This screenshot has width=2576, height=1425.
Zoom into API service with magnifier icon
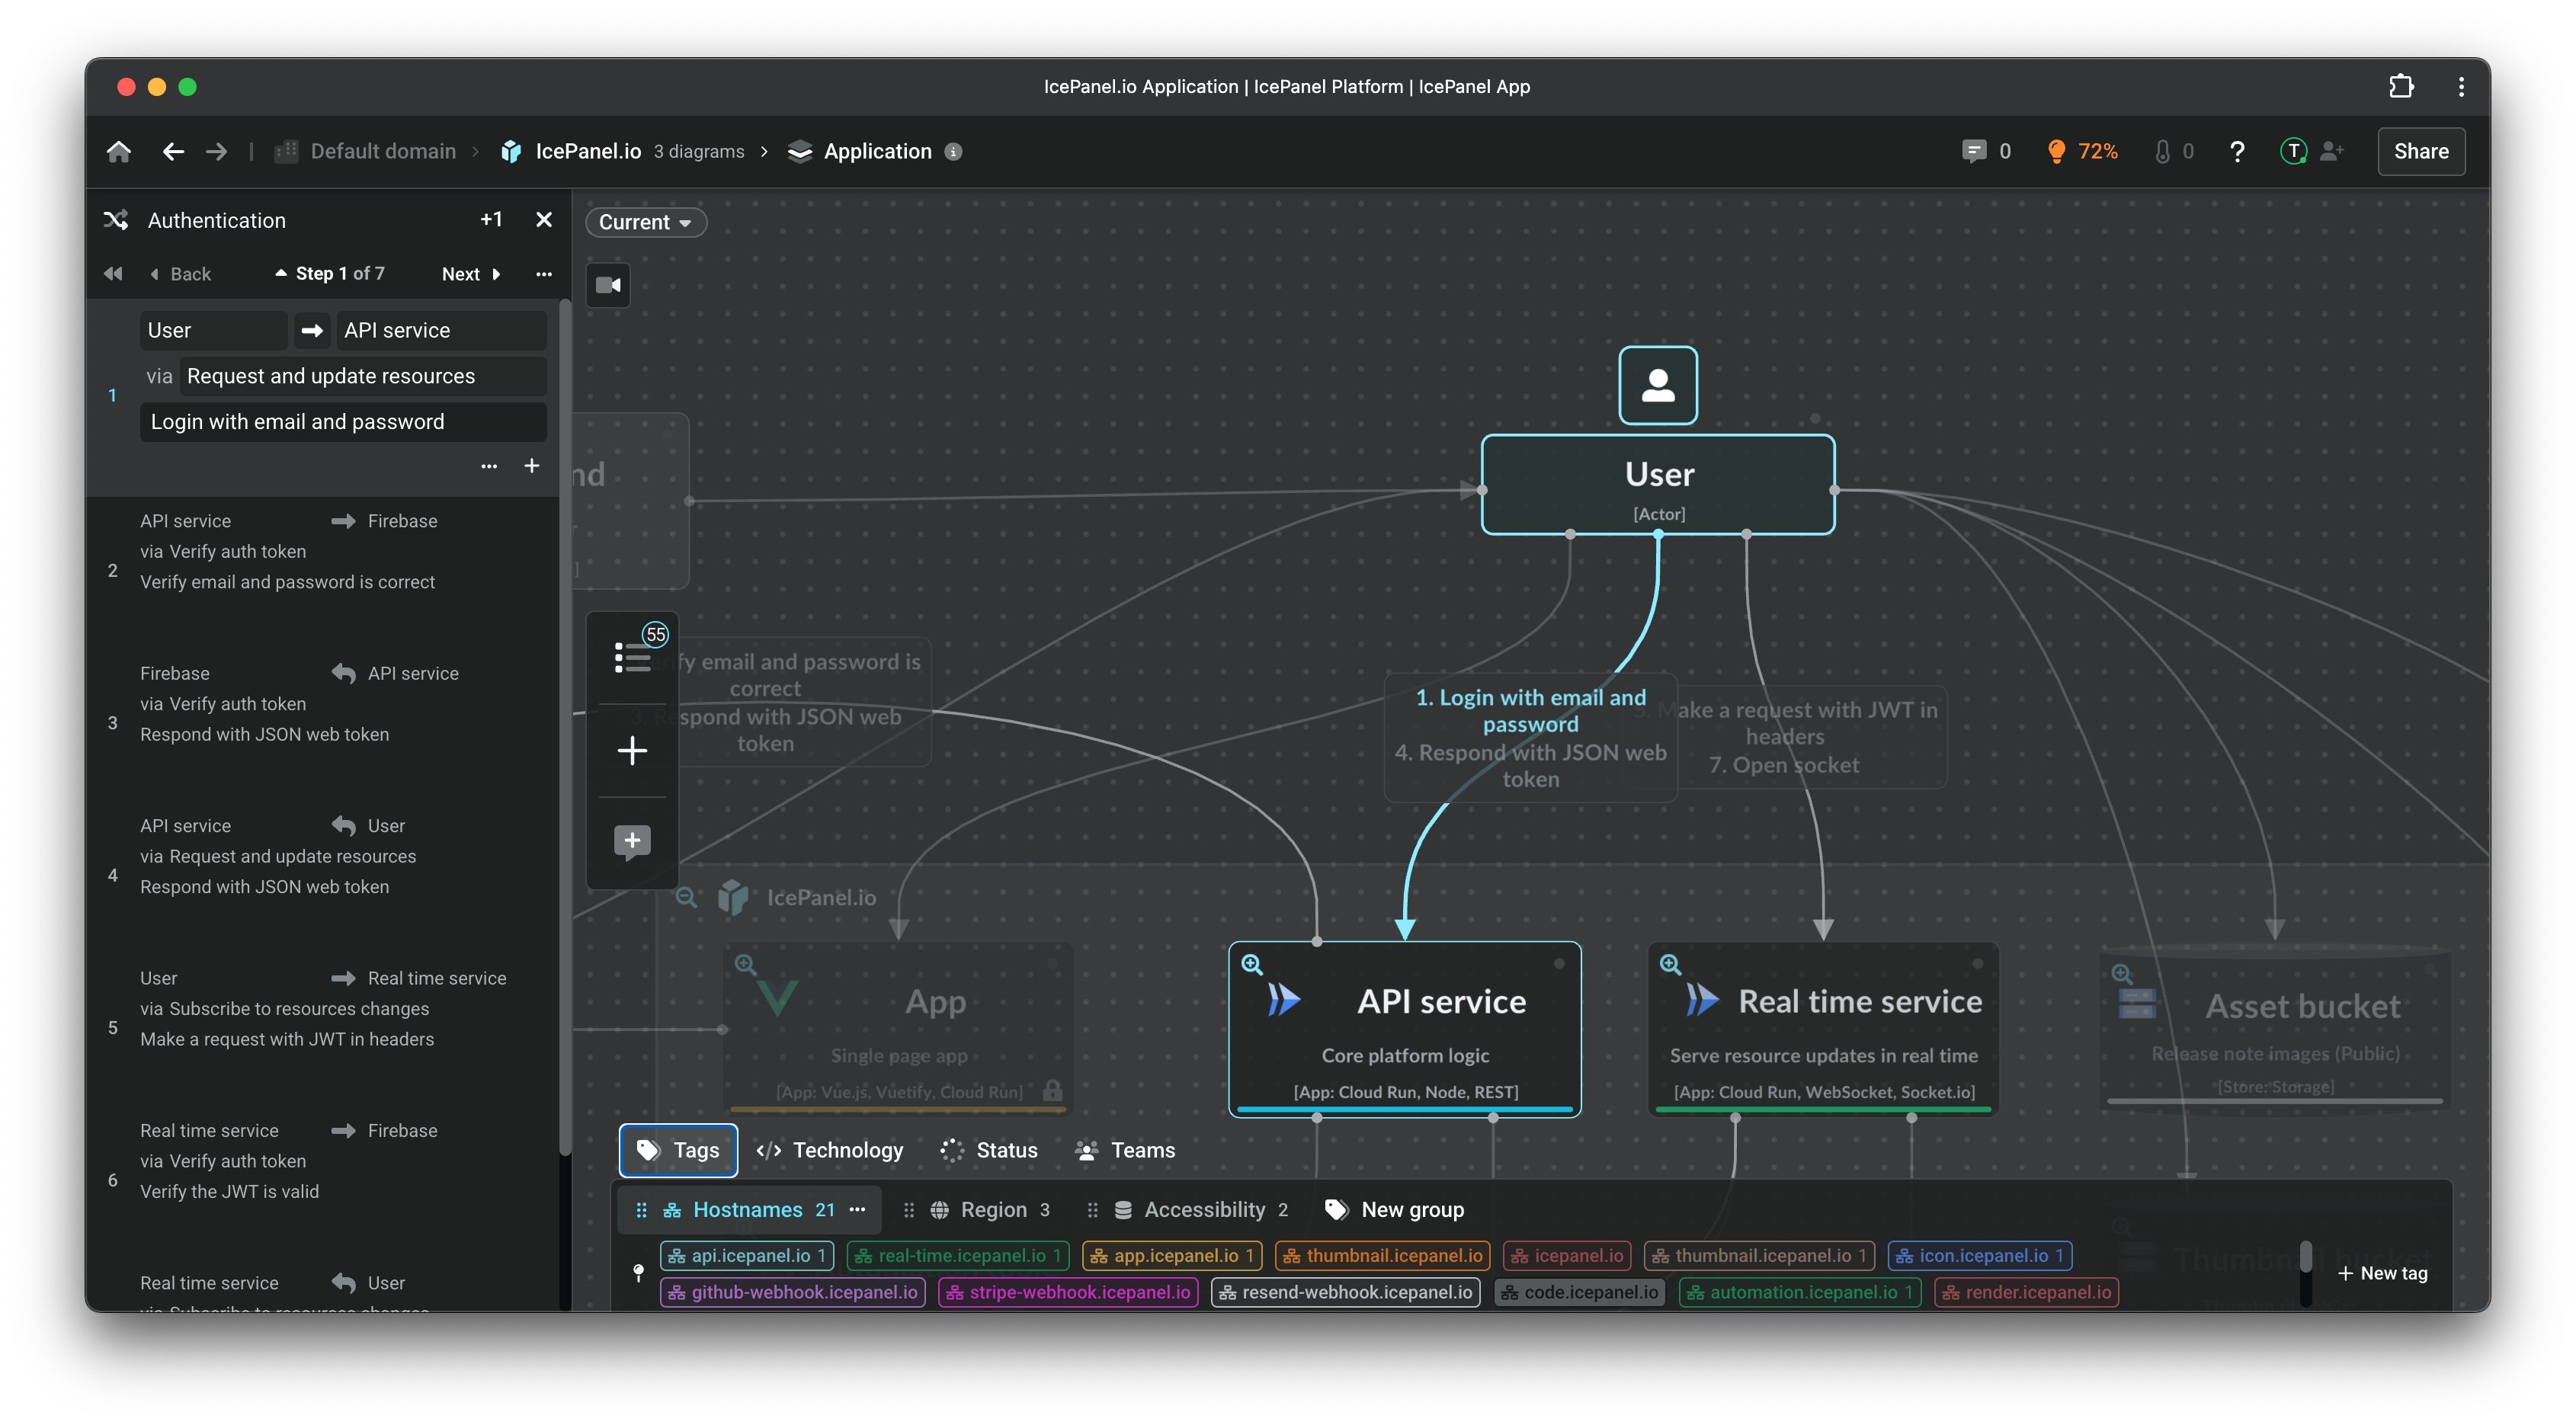pyautogui.click(x=1252, y=964)
